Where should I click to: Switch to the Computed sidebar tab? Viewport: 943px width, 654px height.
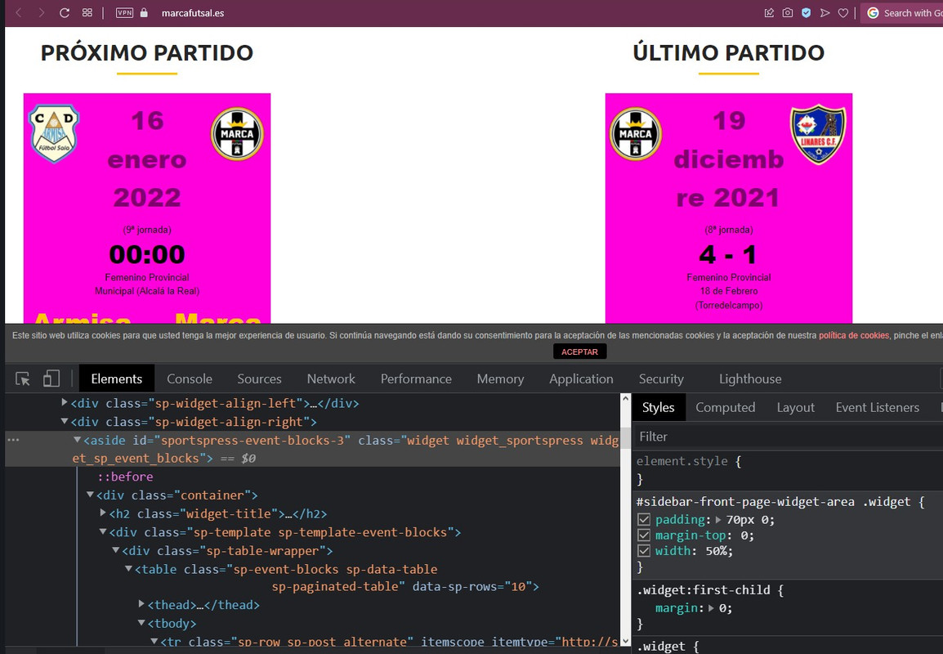726,407
